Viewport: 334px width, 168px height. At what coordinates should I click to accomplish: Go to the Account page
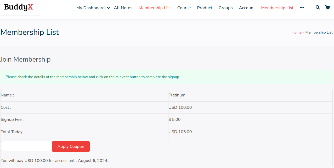point(247,8)
